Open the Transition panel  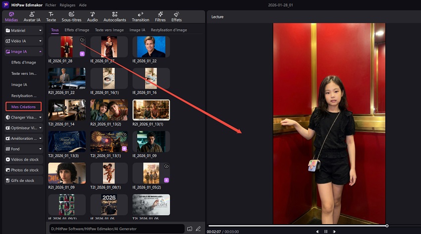[140, 16]
